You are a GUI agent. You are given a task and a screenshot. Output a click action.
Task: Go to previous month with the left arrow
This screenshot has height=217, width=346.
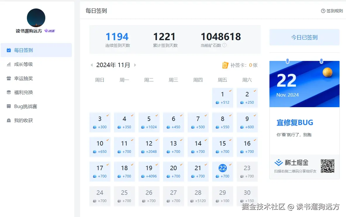pyautogui.click(x=91, y=65)
